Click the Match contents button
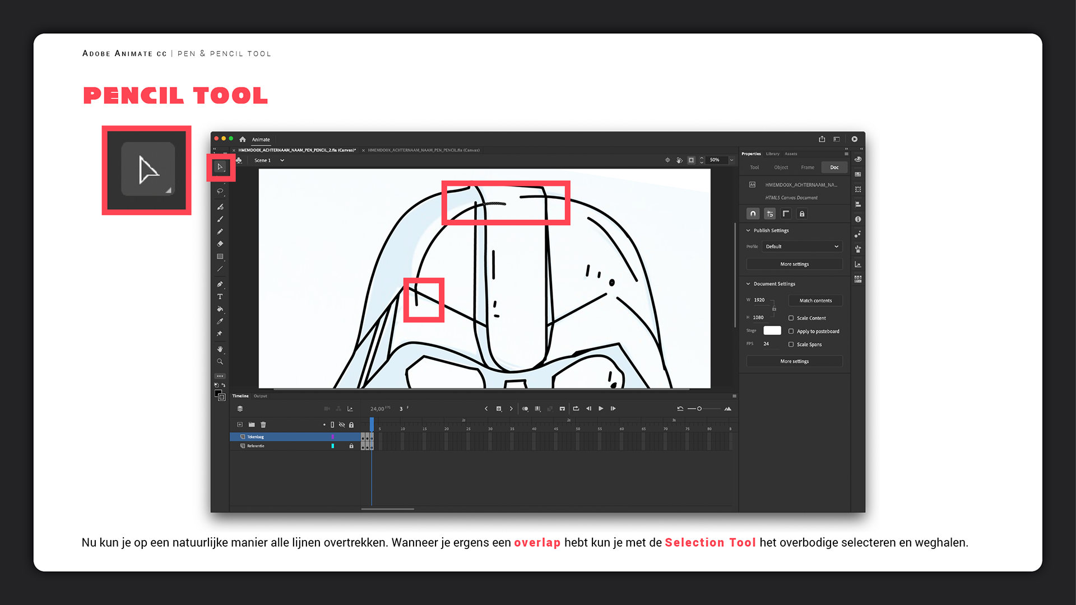This screenshot has width=1076, height=605. pos(815,301)
